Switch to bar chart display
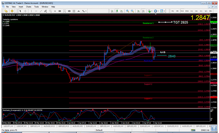The width and height of the screenshot is (219, 133). pos(112,11)
